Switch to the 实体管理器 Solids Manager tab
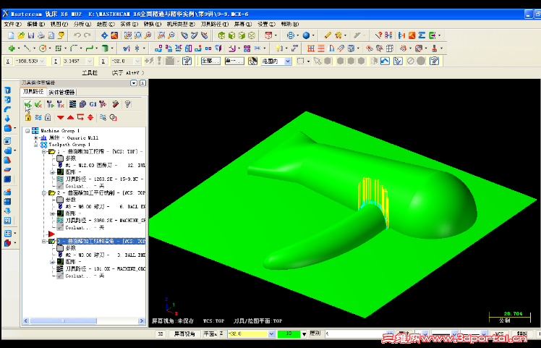 point(61,92)
